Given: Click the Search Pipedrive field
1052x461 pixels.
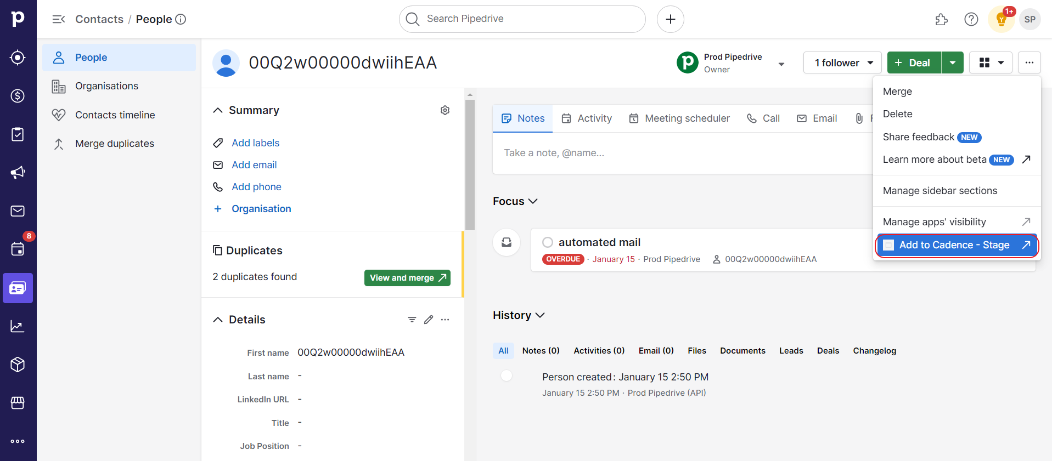Looking at the screenshot, I should point(522,19).
